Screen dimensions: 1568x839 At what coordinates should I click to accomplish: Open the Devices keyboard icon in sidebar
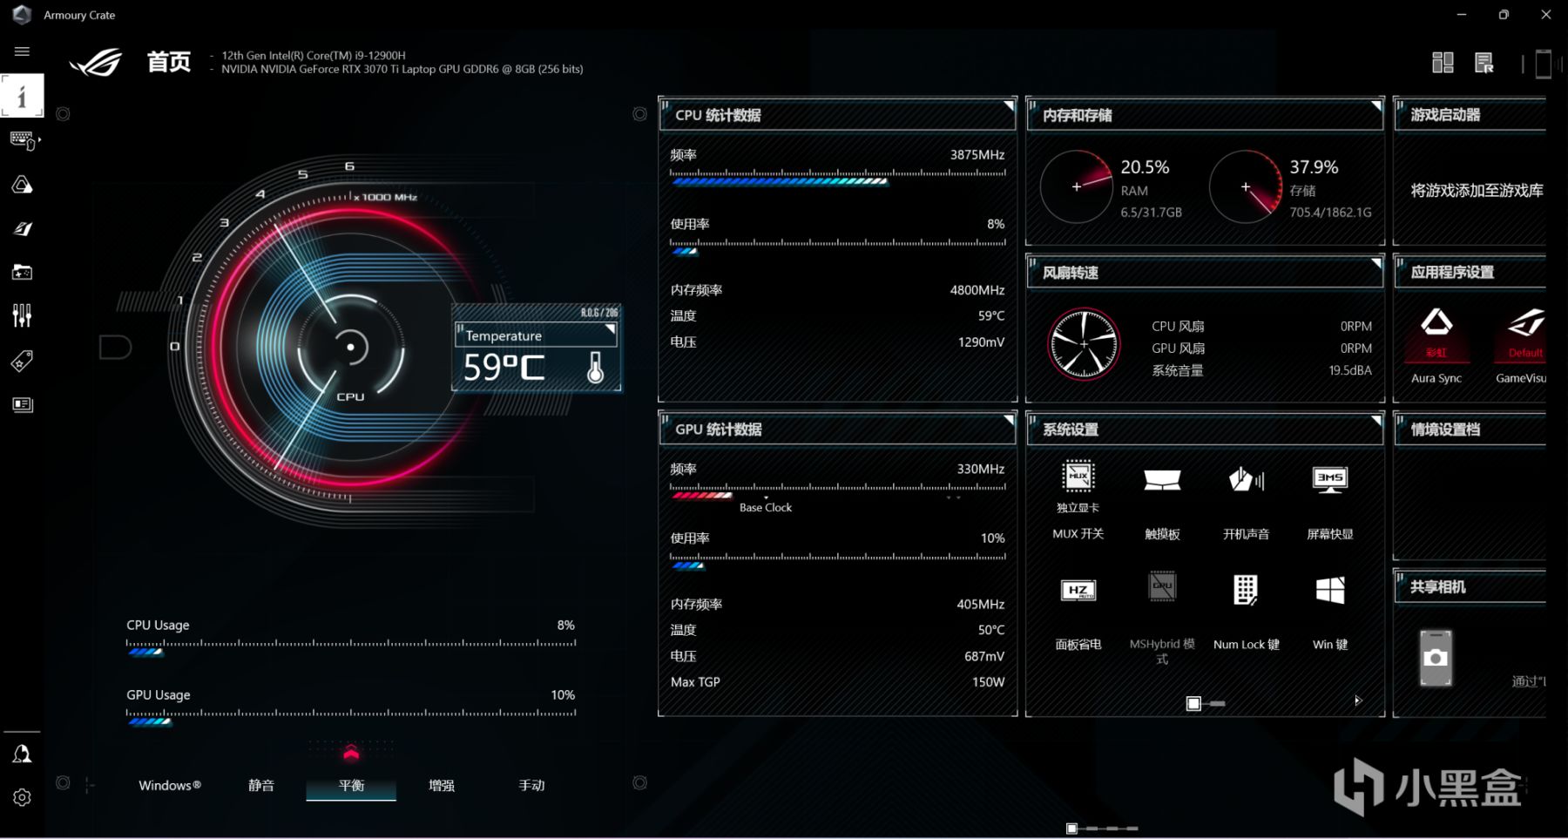click(23, 140)
